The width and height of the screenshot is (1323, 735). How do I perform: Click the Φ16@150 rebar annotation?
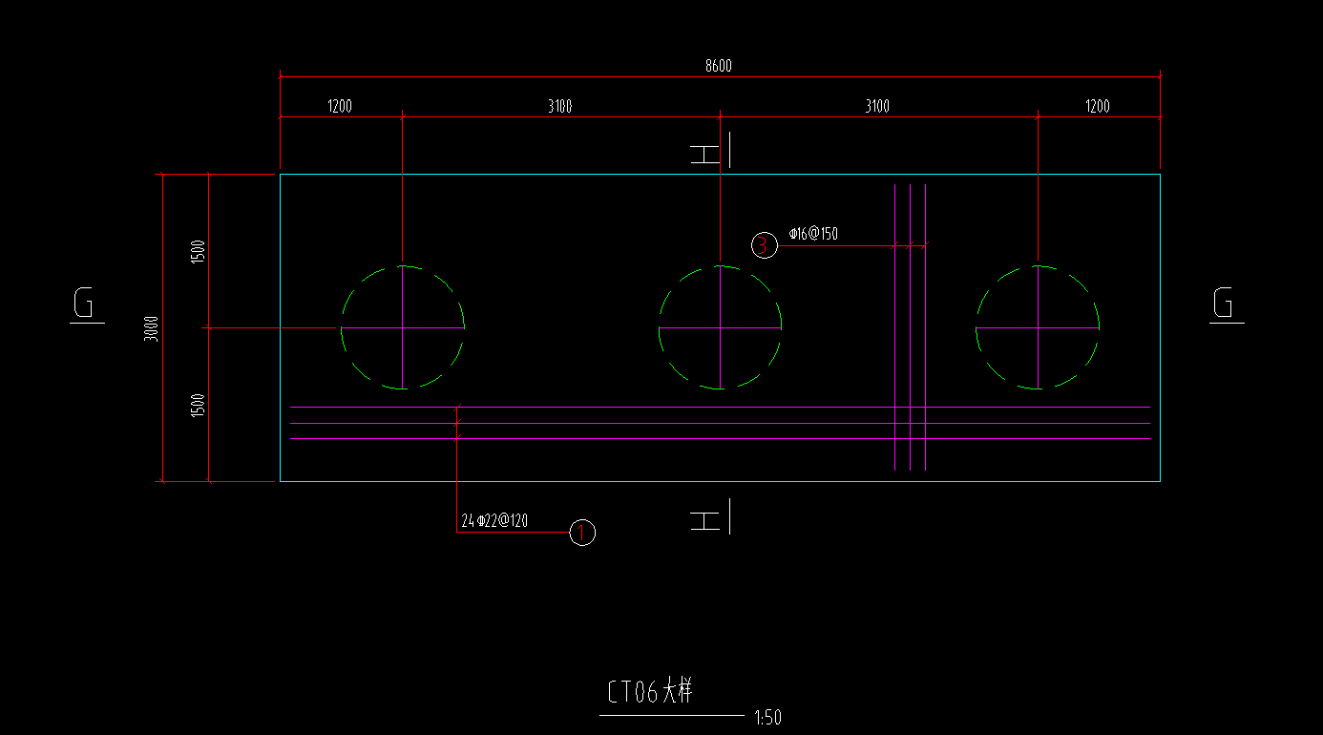pyautogui.click(x=813, y=233)
